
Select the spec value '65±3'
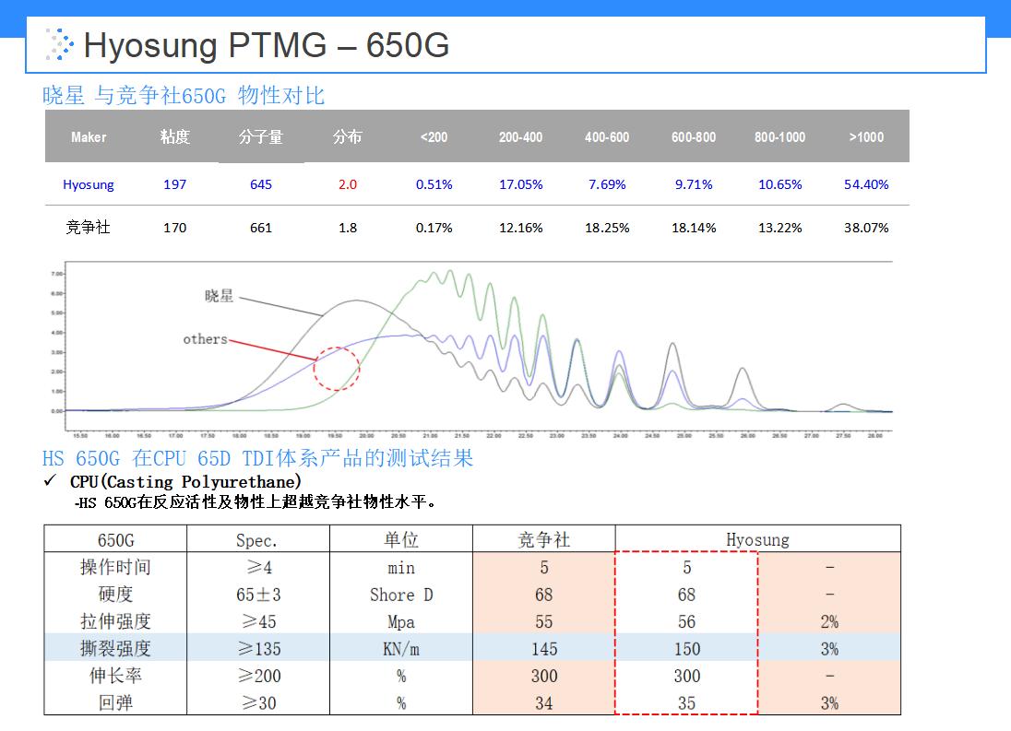point(258,595)
